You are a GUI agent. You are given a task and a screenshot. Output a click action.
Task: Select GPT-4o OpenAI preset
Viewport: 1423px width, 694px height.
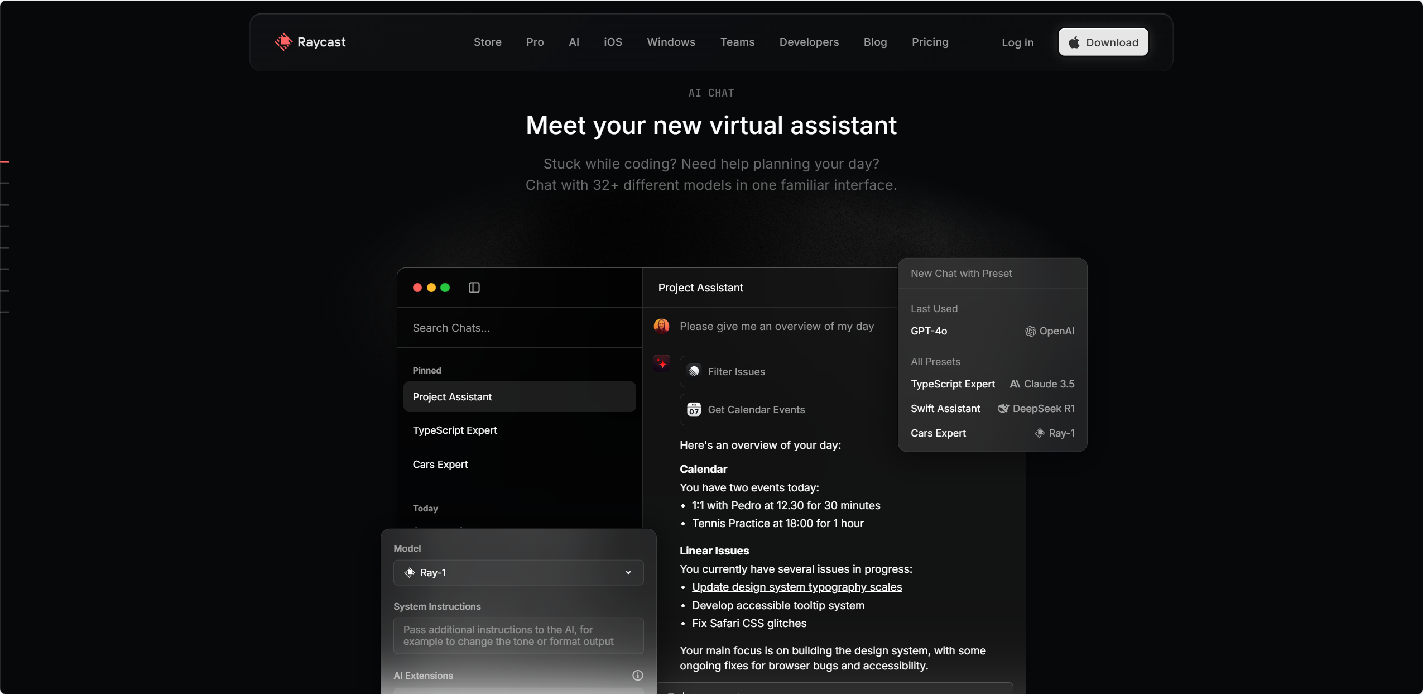pos(992,331)
